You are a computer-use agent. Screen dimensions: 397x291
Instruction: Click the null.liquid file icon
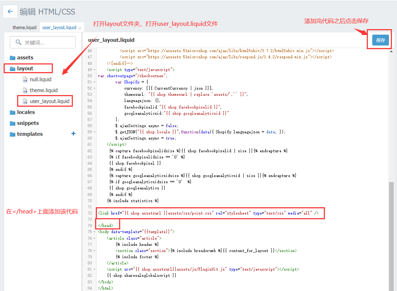[x=25, y=80]
